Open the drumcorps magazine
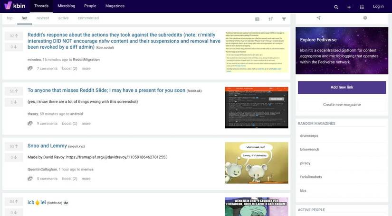The width and height of the screenshot is (392, 216). pyautogui.click(x=309, y=136)
